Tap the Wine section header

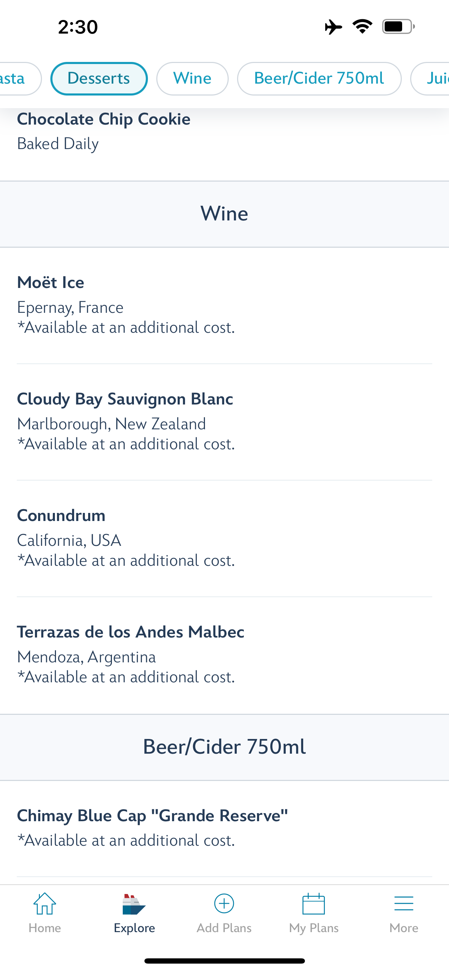(224, 213)
